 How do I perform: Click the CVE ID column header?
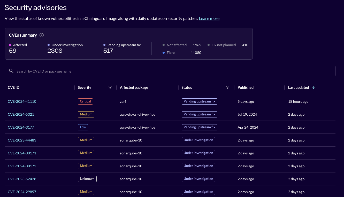[x=13, y=88]
